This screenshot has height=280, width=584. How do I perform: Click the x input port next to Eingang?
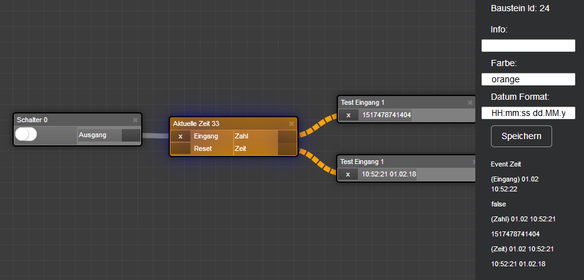181,137
